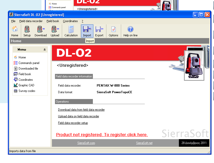
Task: Open the SierraSoft.com link
Action: [x=86, y=143]
